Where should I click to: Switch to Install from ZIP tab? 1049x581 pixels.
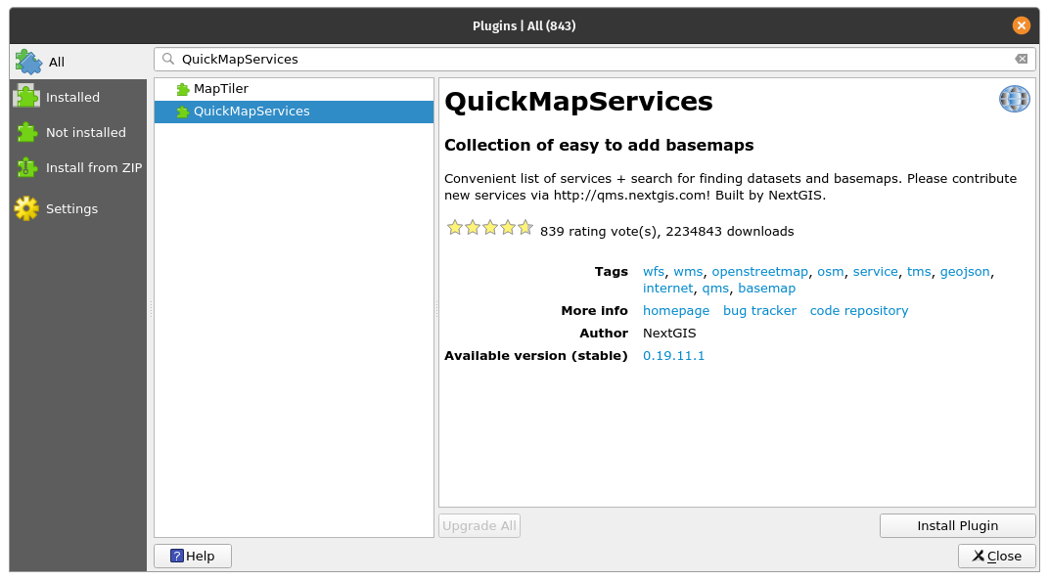click(93, 167)
